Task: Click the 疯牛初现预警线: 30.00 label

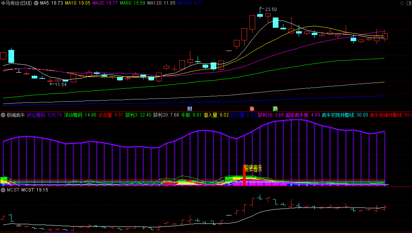Action: pos(345,115)
